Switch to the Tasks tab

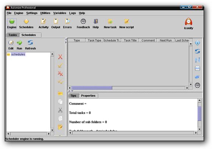tap(12, 35)
